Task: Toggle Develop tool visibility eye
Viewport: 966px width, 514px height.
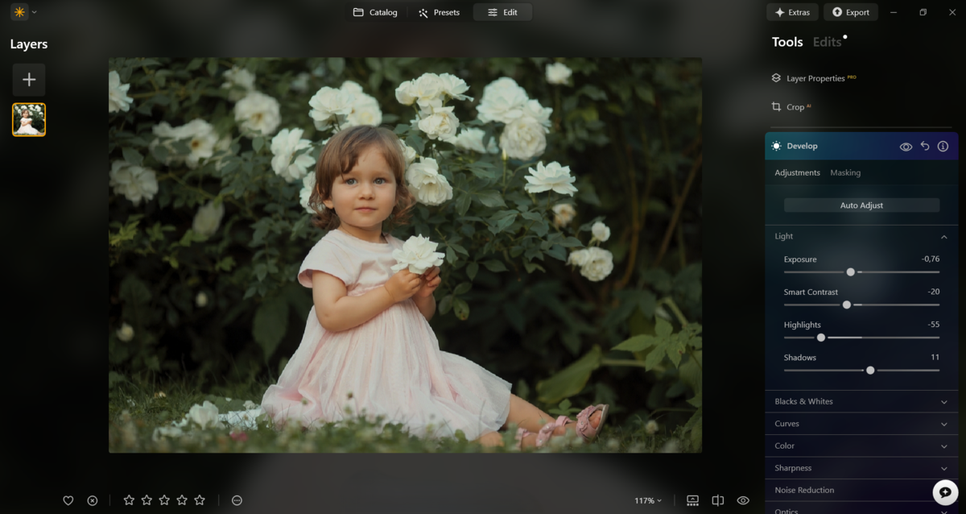Action: (x=906, y=146)
